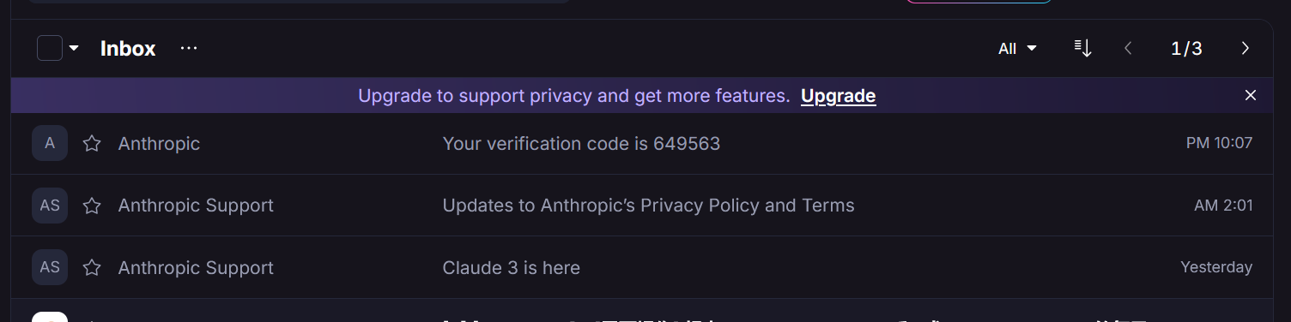Click the Inbox folder title
Viewport: 1291px width, 322px height.
[128, 49]
